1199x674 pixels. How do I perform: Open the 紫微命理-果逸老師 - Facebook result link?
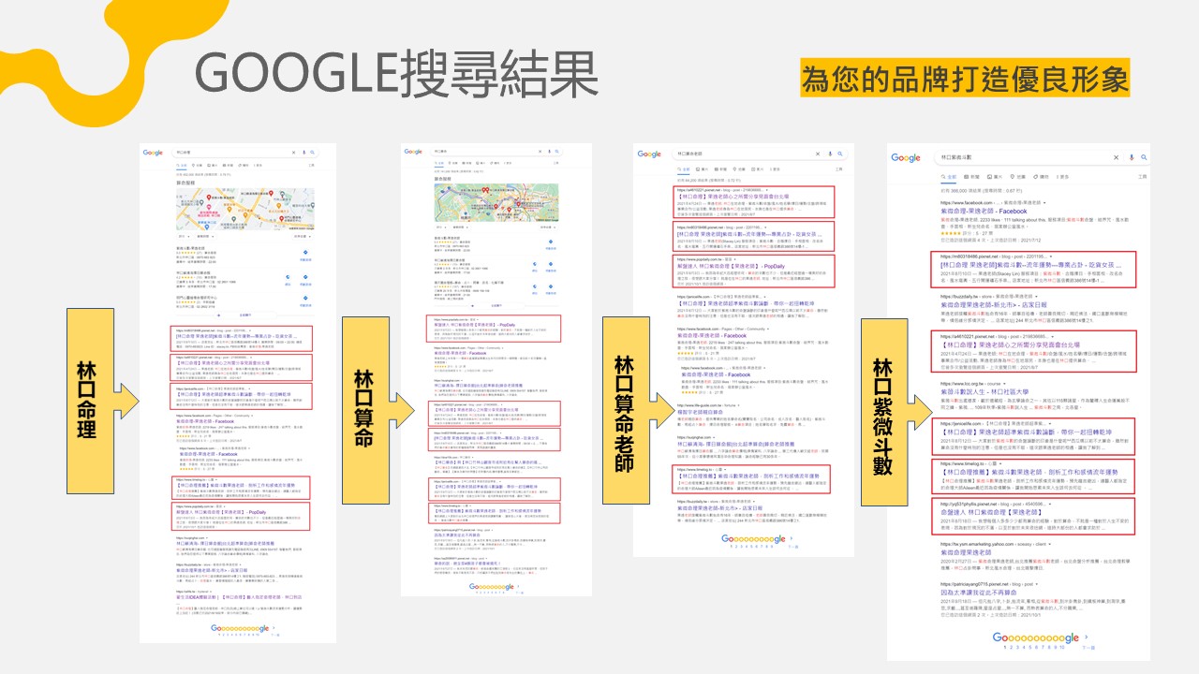[983, 212]
